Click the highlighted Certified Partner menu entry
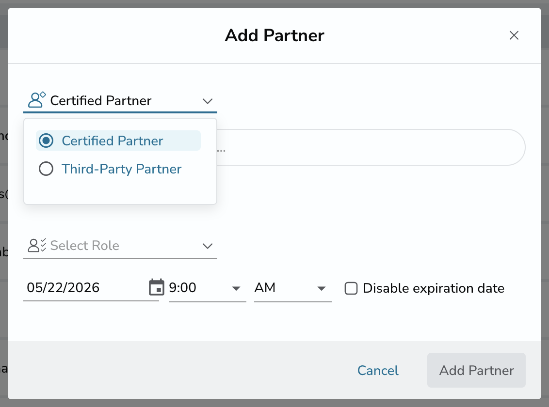The width and height of the screenshot is (549, 407). [x=118, y=141]
